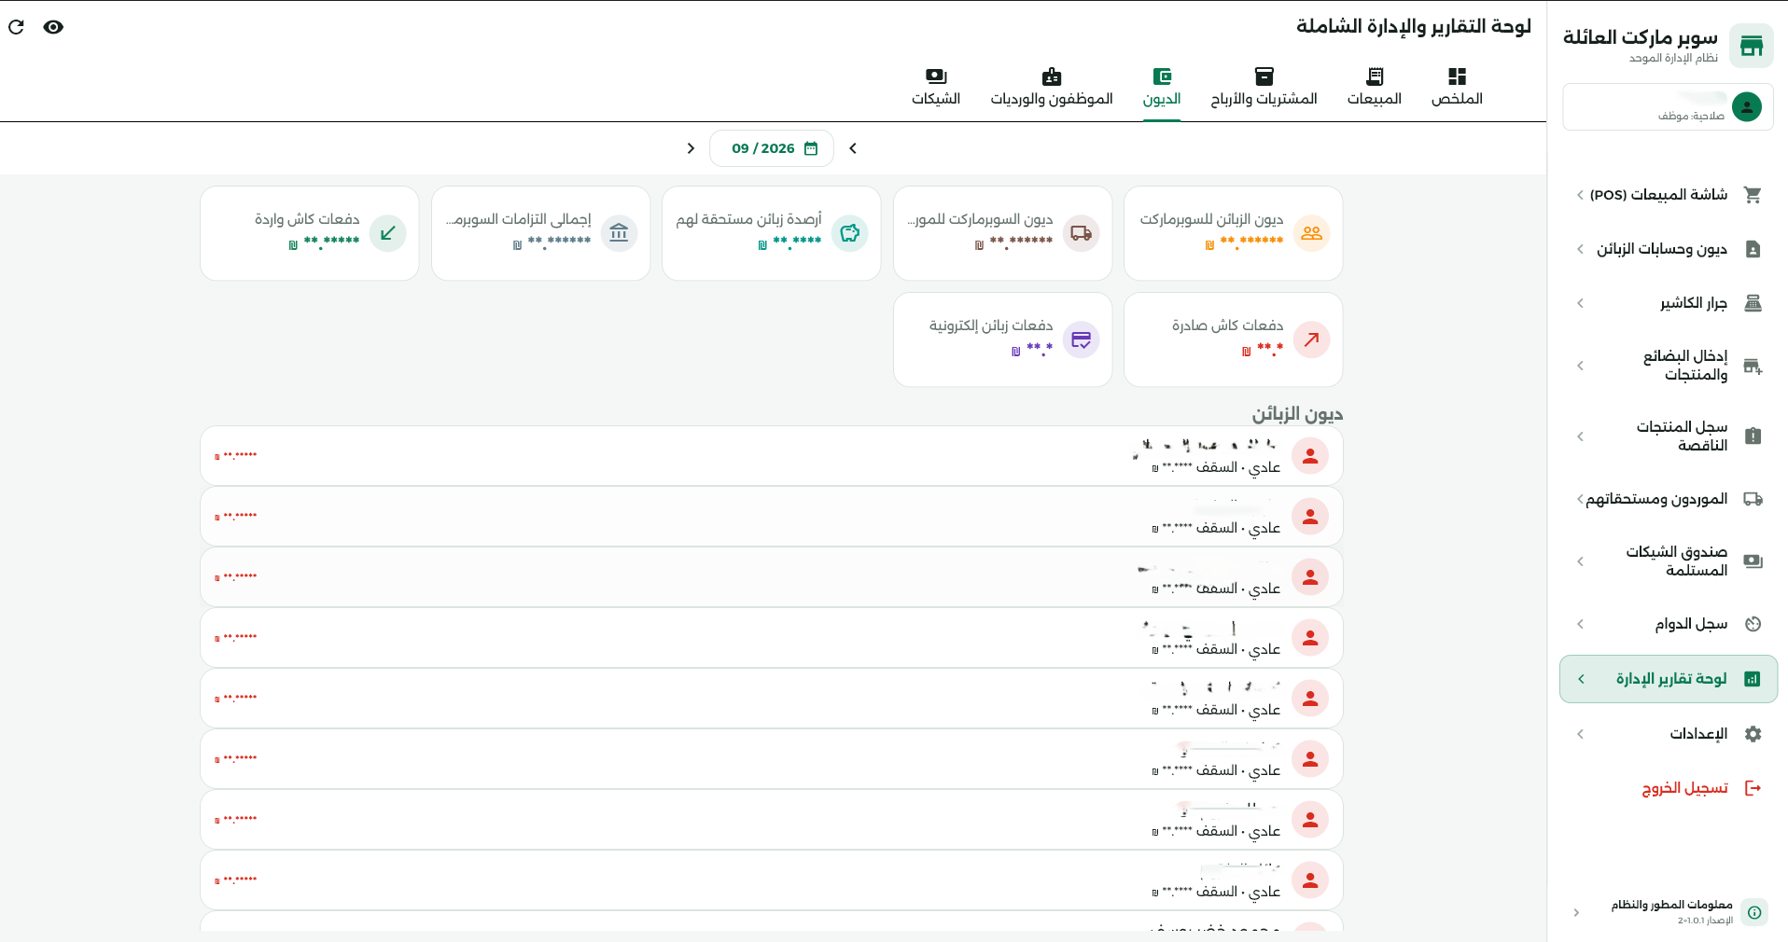Expand the لوحة تقارير الإدارة chevron

[x=1581, y=679]
